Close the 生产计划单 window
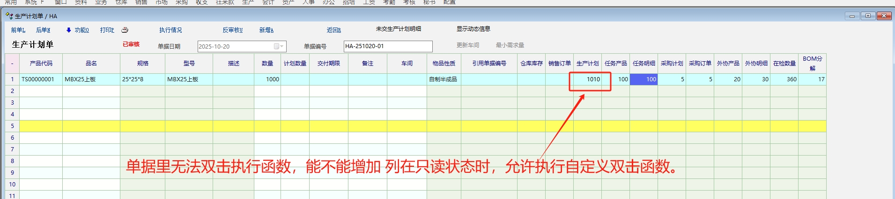This screenshot has height=199, width=895. coord(884,16)
